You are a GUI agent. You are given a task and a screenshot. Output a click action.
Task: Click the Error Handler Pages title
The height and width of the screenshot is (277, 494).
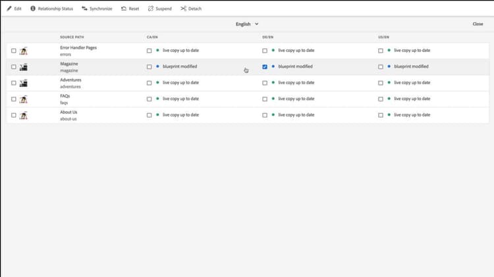[x=78, y=48]
